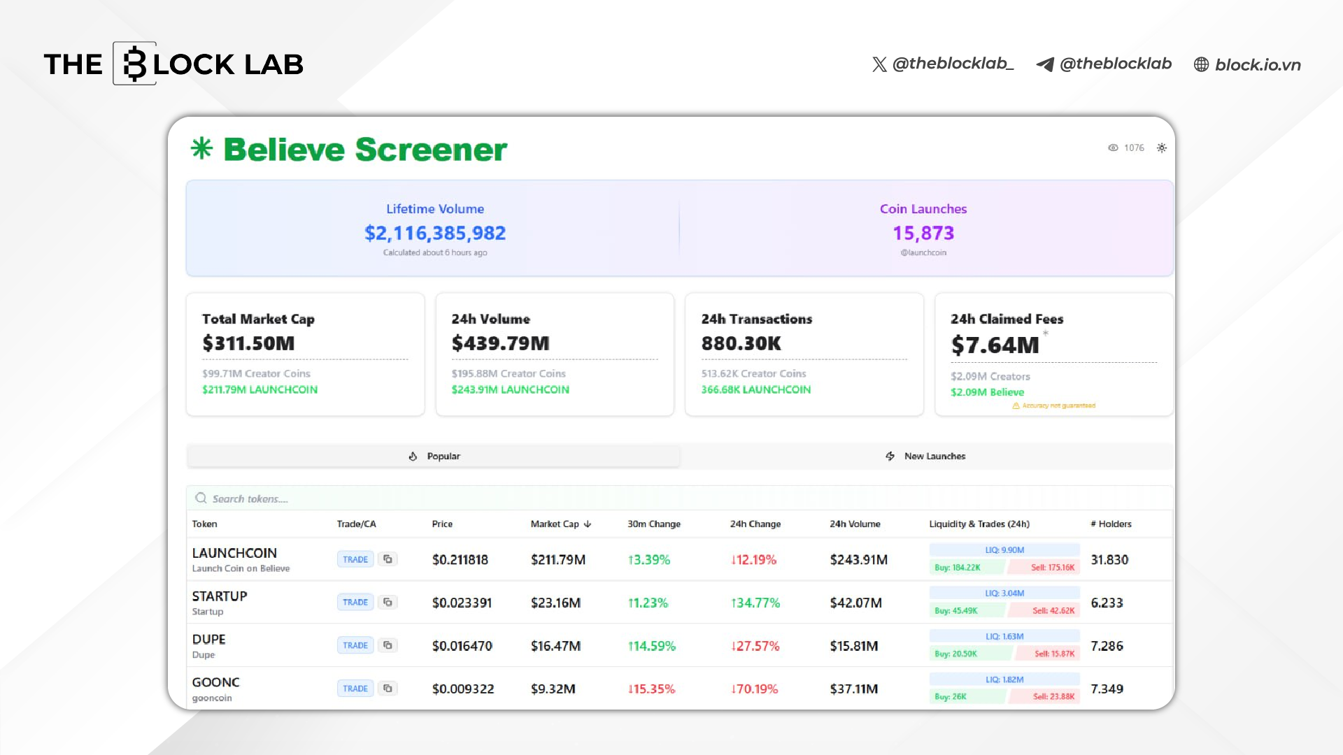Copy LAUNCHCOIN contract address icon
This screenshot has width=1343, height=755.
click(388, 559)
